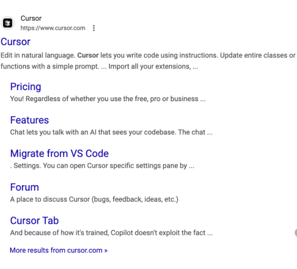Open the three-dot result options menu
The image size is (297, 269).
coord(94,28)
